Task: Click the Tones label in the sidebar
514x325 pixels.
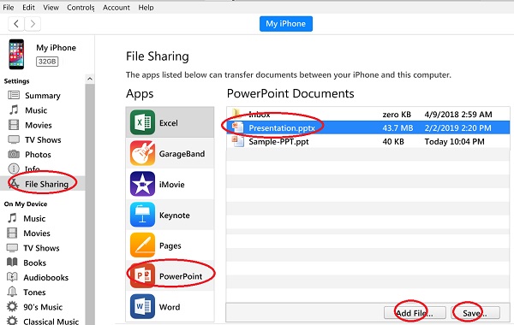Action: coord(34,292)
